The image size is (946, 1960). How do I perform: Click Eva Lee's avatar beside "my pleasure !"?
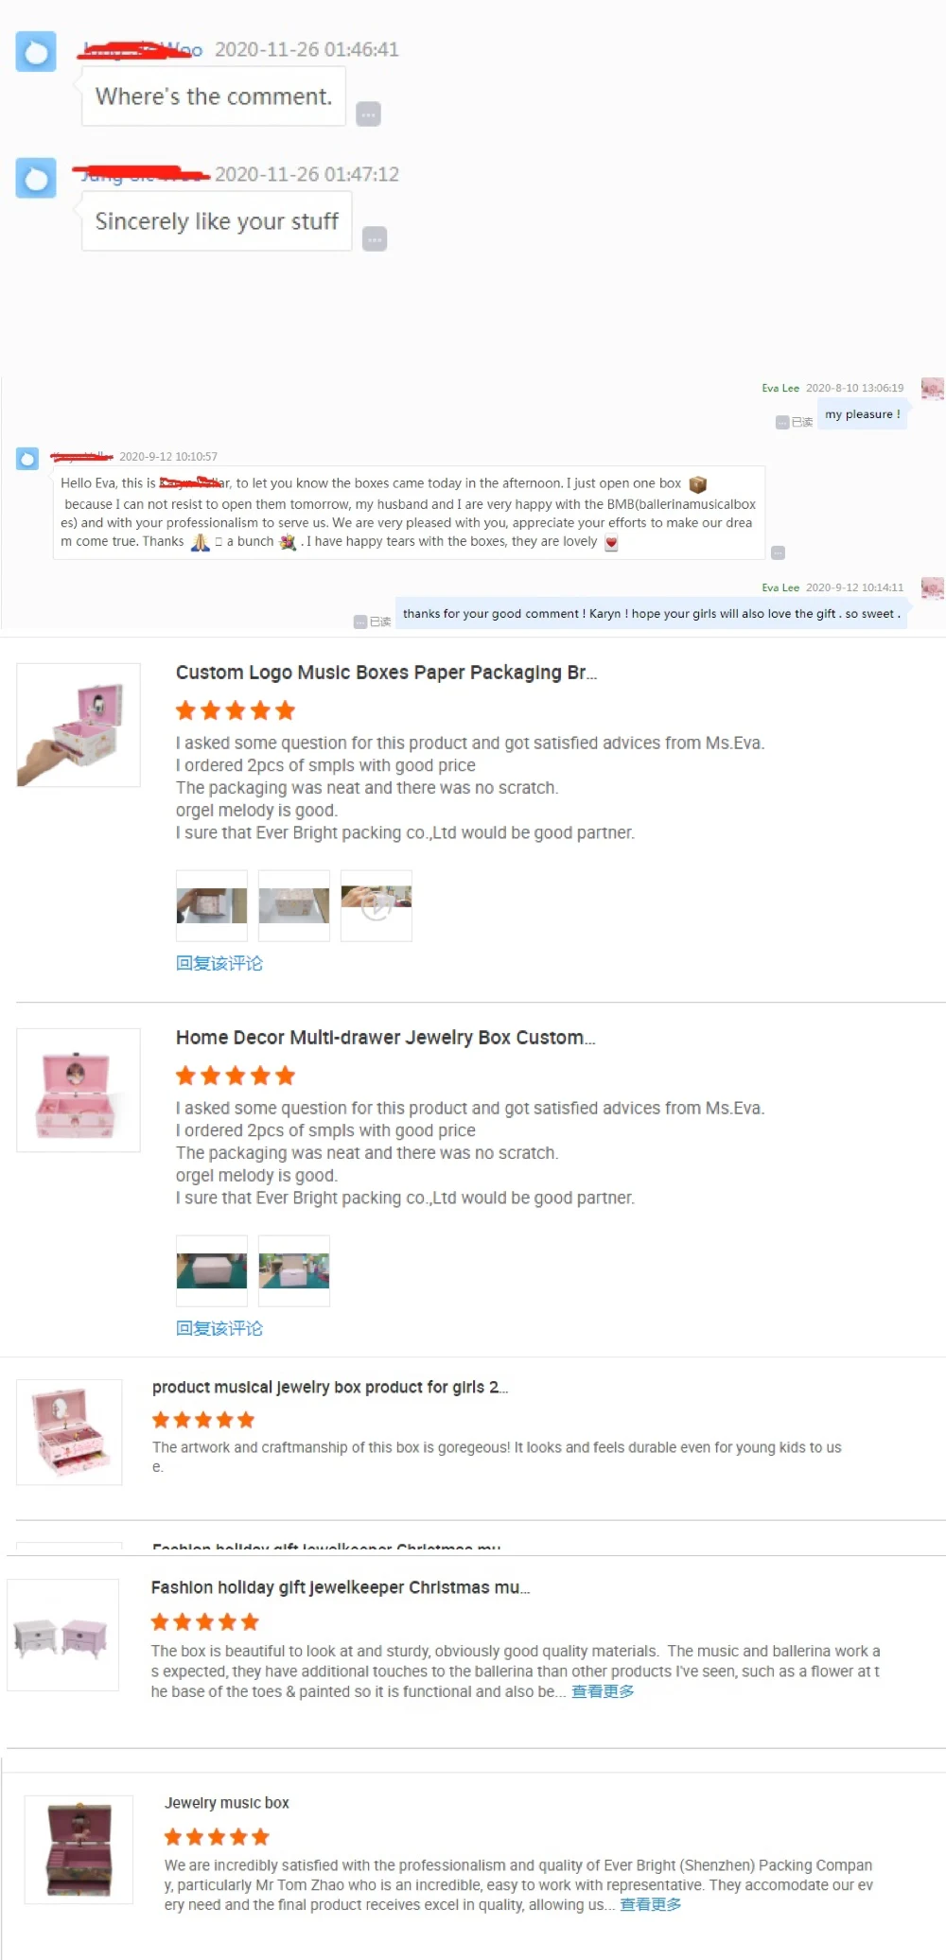pos(933,389)
